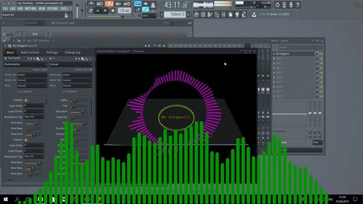The height and width of the screenshot is (204, 363).
Task: Expand By Sniggers mixer slot arrow
Action: 274,54
